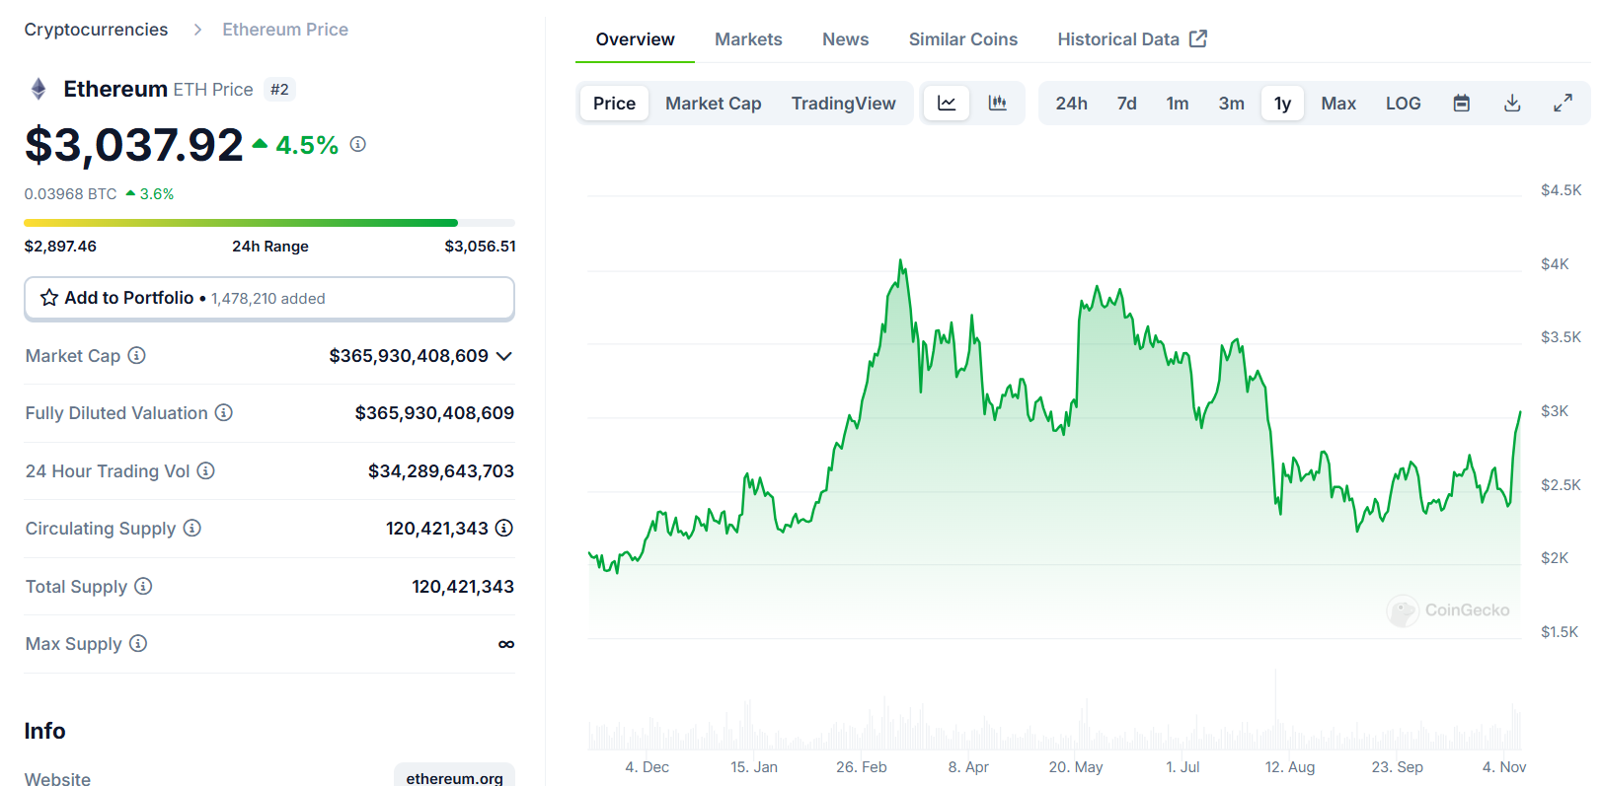Viewport: 1602px width, 786px height.
Task: Open the calendar date range picker
Action: [x=1462, y=103]
